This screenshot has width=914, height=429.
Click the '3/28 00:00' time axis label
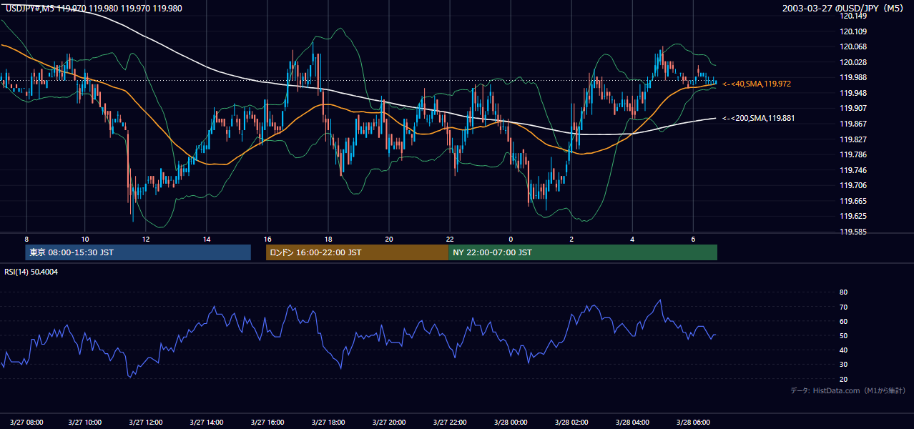point(511,422)
